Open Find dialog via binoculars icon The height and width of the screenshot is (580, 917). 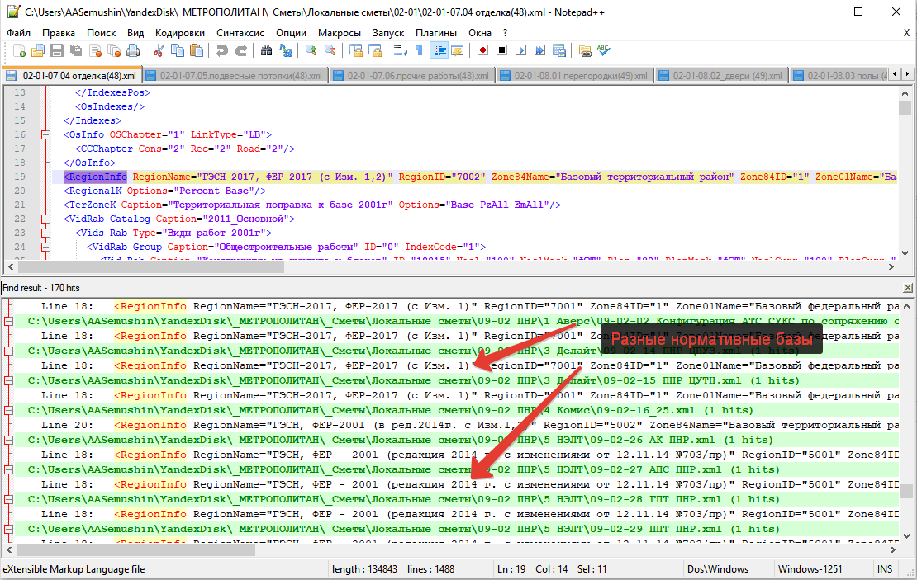(x=267, y=51)
